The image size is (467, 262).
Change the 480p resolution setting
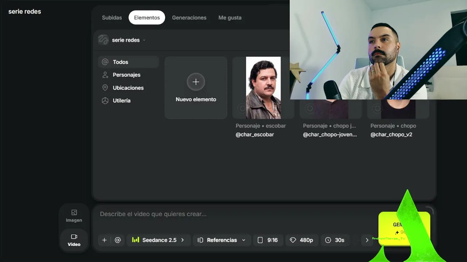301,240
